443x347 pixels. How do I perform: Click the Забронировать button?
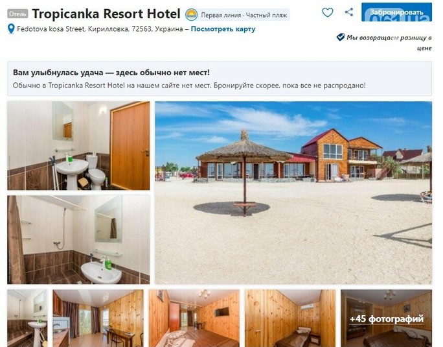(396, 12)
